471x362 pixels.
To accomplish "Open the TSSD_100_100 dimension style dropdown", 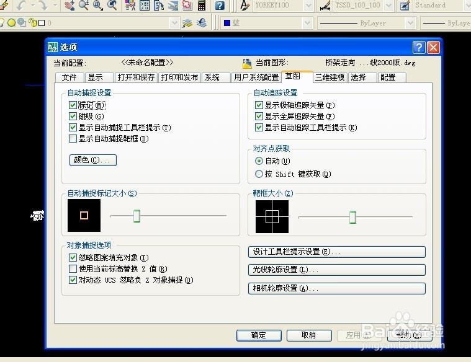I will pos(388,6).
